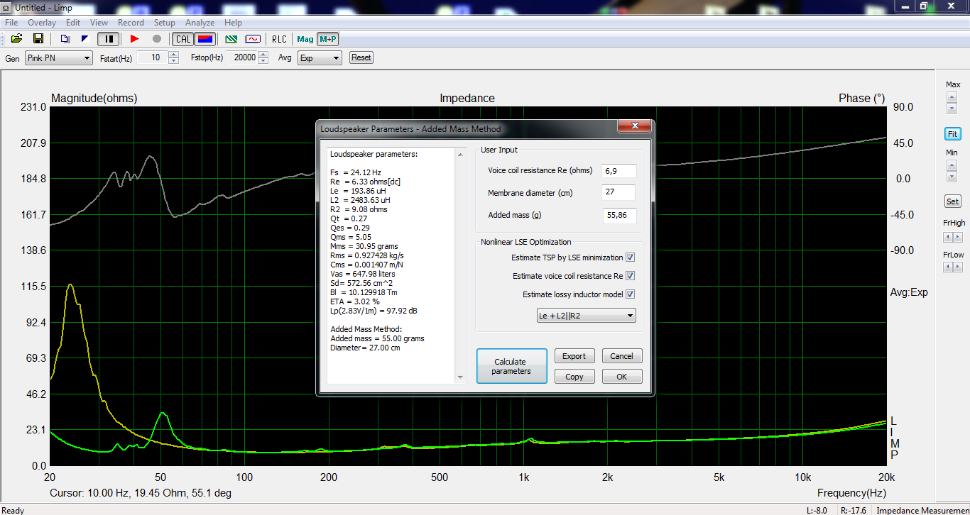Open the Overlay menu
This screenshot has height=515, width=970.
coord(42,23)
